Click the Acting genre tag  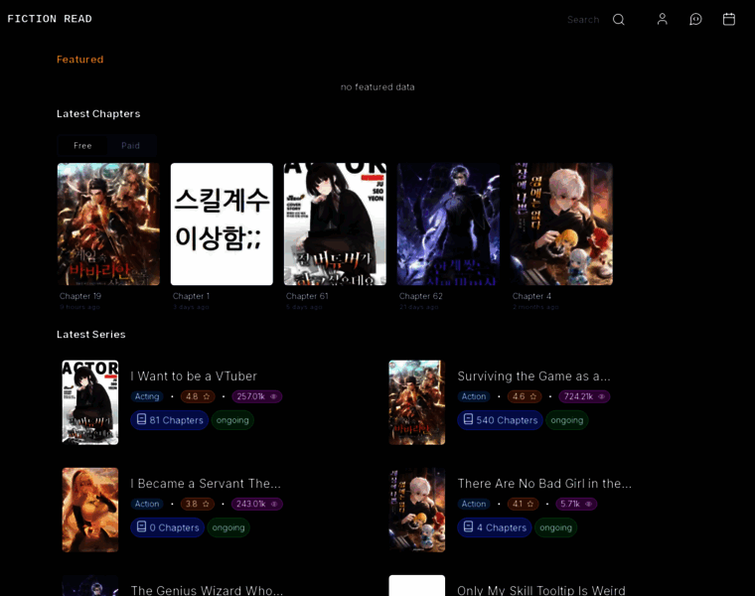coord(147,396)
